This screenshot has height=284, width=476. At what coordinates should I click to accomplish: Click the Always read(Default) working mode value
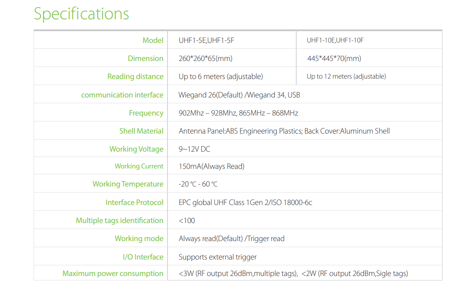pyautogui.click(x=232, y=239)
